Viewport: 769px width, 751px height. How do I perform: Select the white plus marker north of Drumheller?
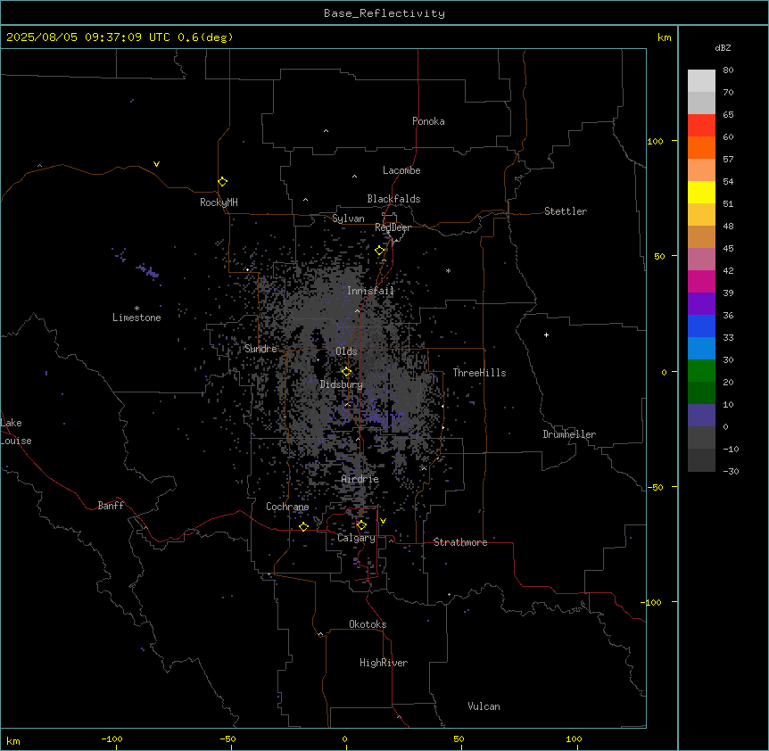click(x=546, y=334)
